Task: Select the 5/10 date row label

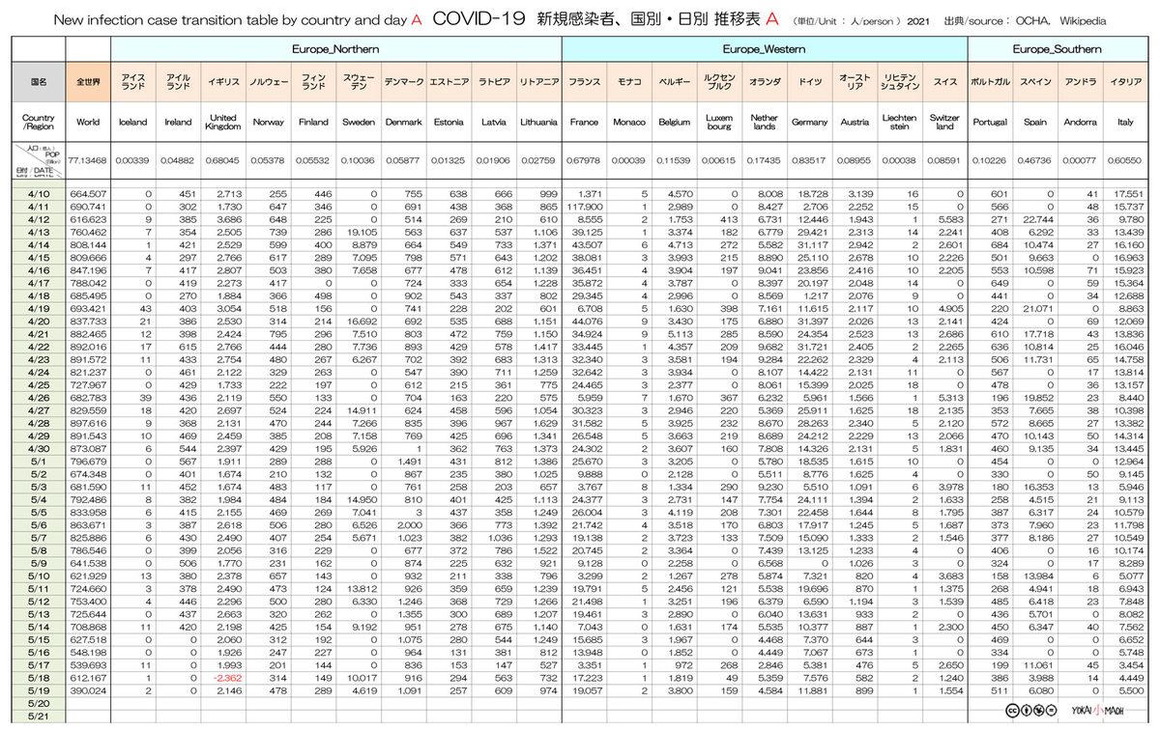Action: 38,575
